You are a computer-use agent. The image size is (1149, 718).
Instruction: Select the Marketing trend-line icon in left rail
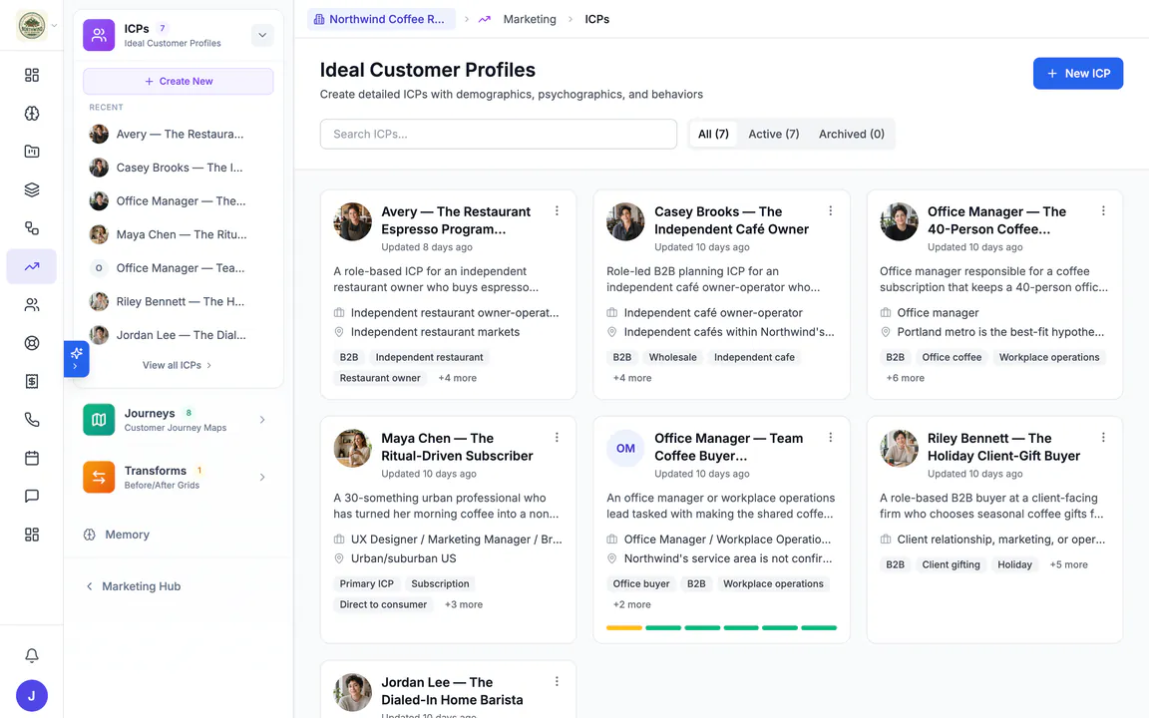[32, 266]
